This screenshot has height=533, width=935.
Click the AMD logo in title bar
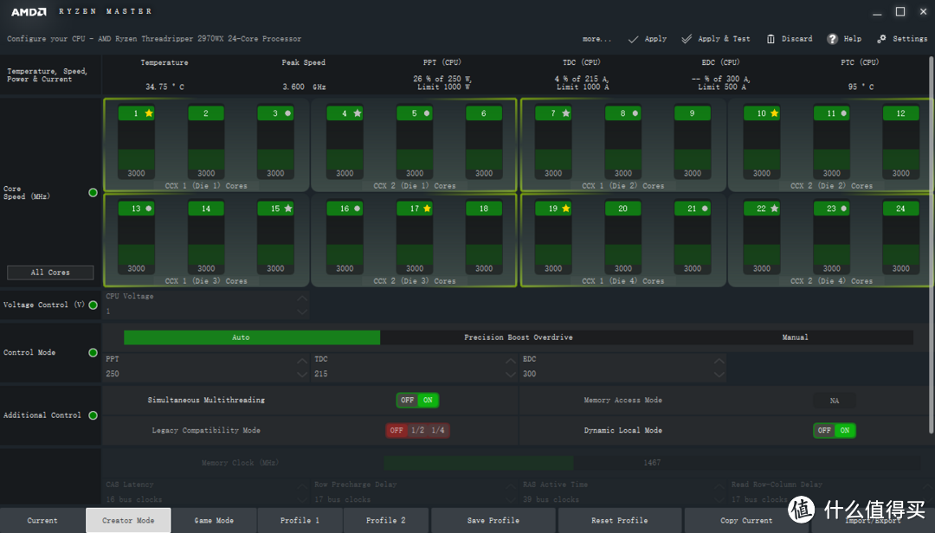click(x=29, y=11)
